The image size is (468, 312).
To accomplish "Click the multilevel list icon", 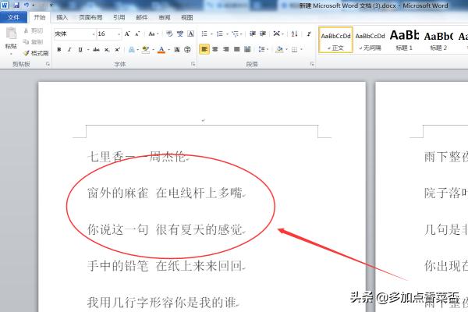I will (x=236, y=34).
